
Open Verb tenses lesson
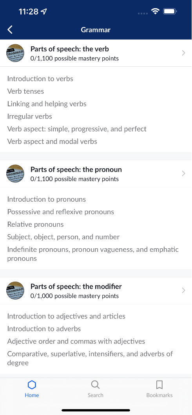25,91
